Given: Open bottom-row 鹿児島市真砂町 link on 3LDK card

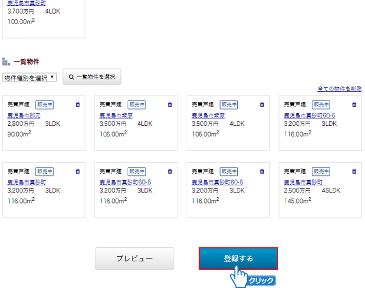Looking at the screenshot, I should coord(27,182).
